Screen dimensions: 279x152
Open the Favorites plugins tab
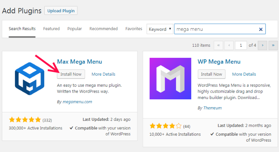coord(134,29)
